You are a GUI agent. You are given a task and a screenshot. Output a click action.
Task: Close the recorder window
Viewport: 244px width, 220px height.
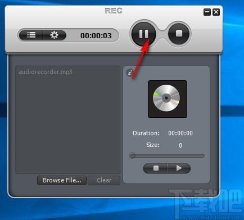point(216,12)
